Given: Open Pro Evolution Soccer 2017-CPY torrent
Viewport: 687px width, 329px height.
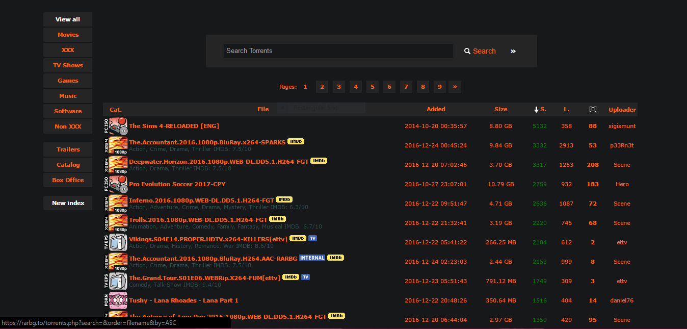Looking at the screenshot, I should (x=177, y=184).
